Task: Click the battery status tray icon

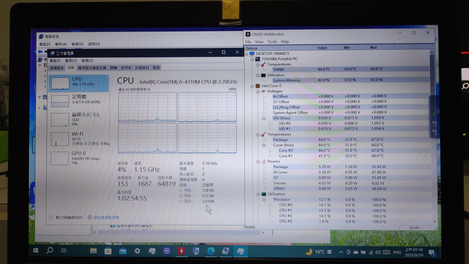Action: click(x=363, y=252)
